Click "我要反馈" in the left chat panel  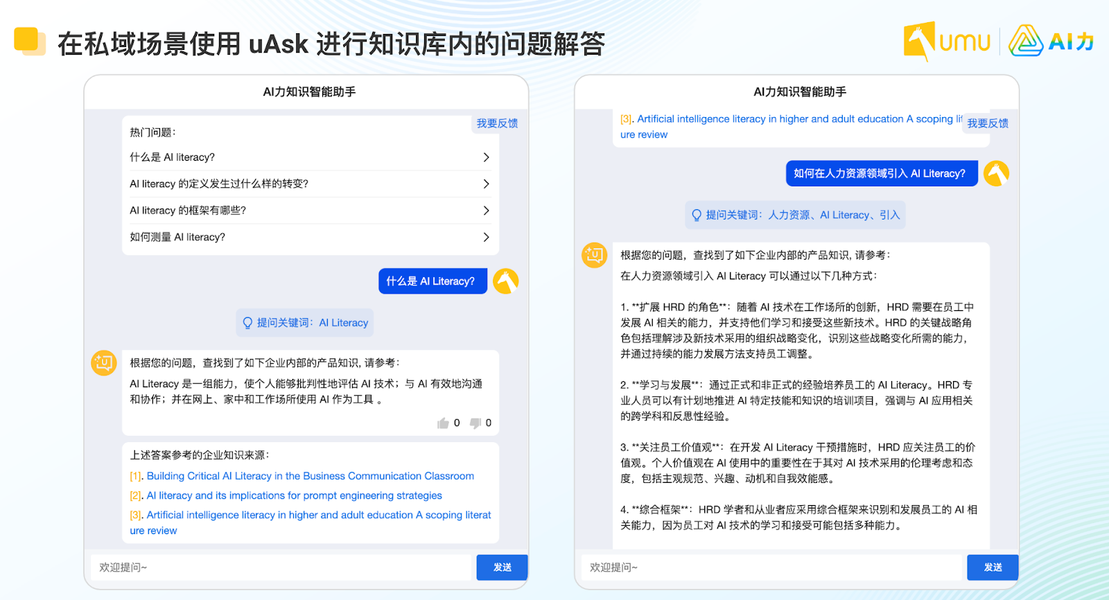[x=497, y=123]
